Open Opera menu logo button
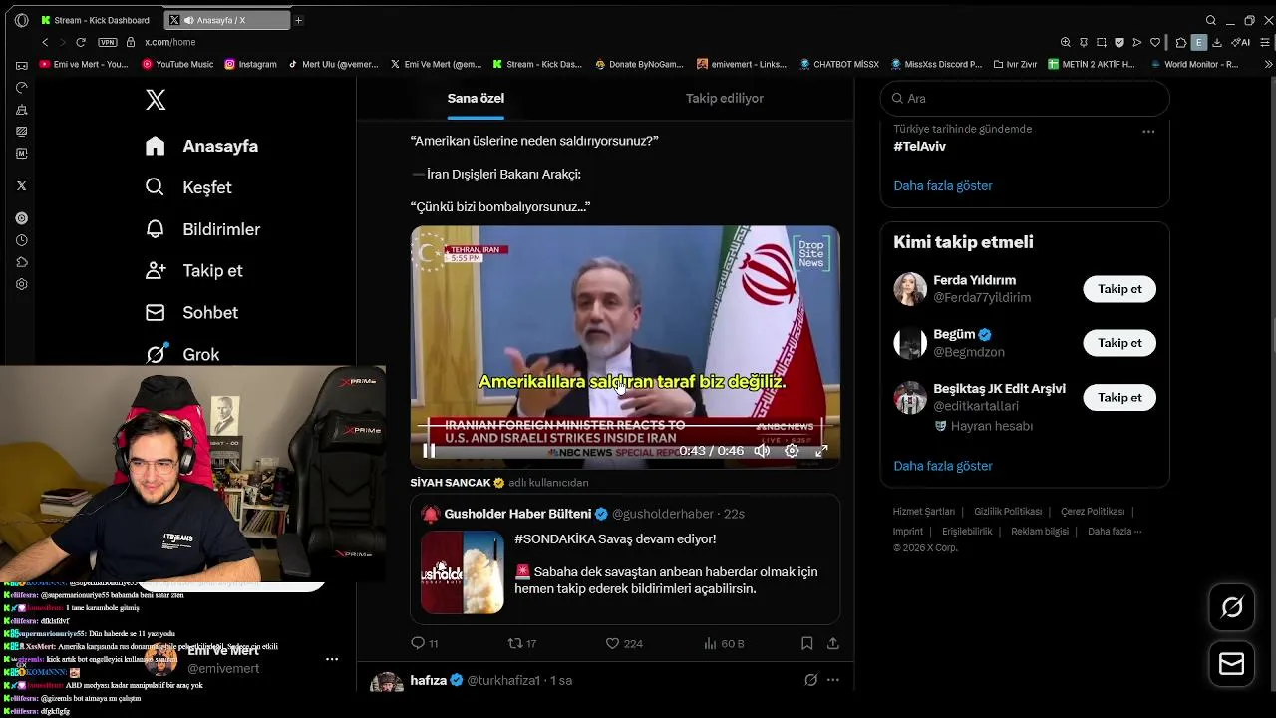 pyautogui.click(x=21, y=20)
